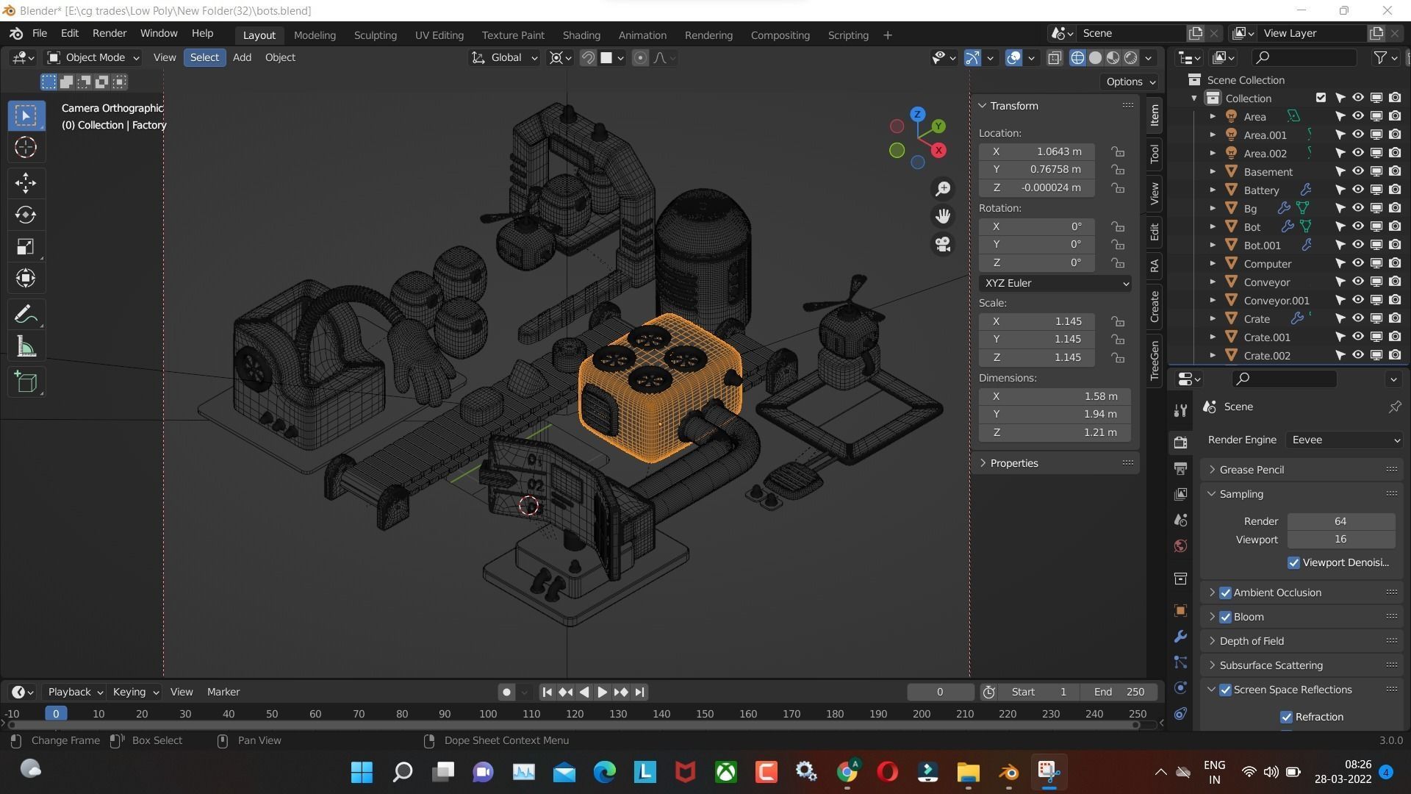Select the Cursor tool in left toolbar
Screen dimensions: 1411x794
point(26,148)
